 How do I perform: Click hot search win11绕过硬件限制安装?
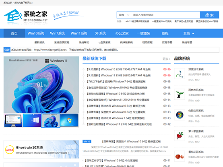pos(137,21)
